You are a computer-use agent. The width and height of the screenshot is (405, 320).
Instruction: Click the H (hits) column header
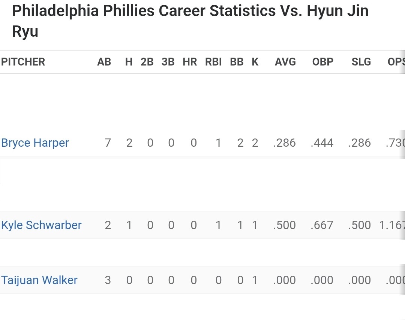(x=129, y=62)
